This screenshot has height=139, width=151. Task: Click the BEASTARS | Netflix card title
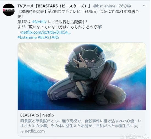point(37,115)
